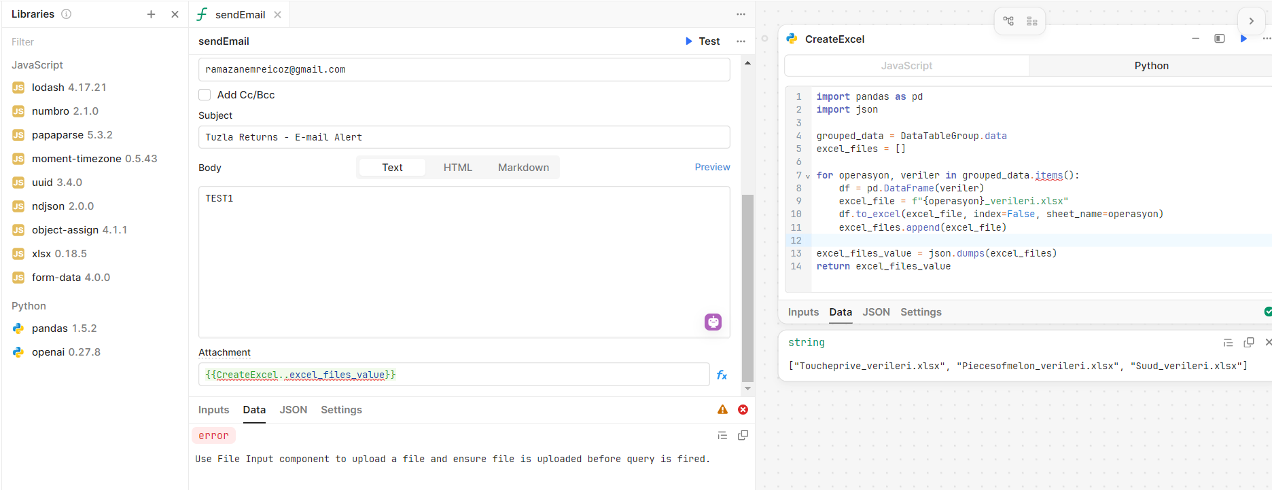
Task: Click the recipient email field
Action: [464, 69]
